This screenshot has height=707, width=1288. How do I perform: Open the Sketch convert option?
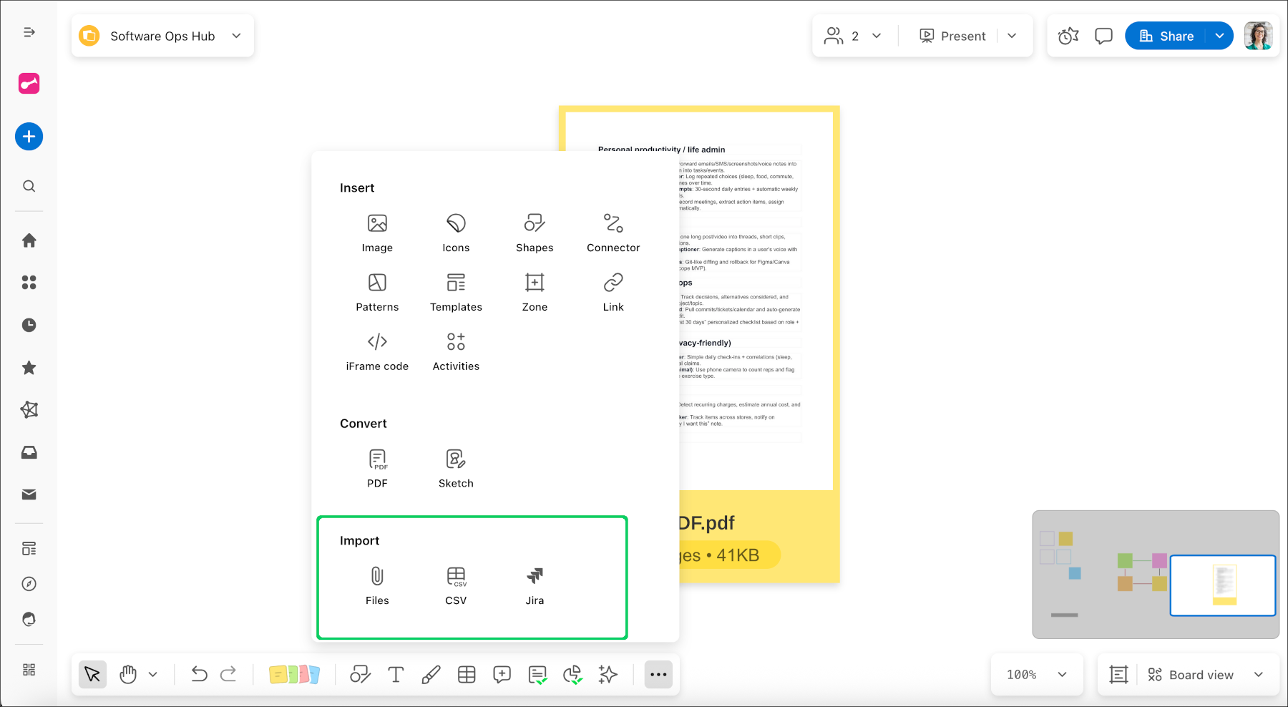(456, 468)
